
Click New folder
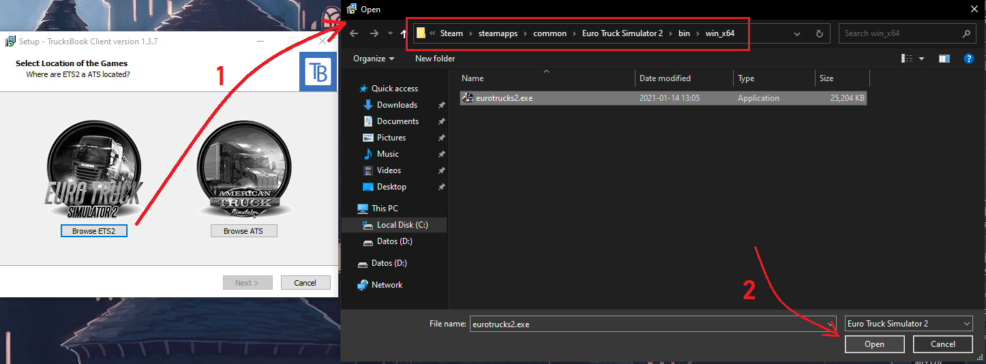click(435, 59)
